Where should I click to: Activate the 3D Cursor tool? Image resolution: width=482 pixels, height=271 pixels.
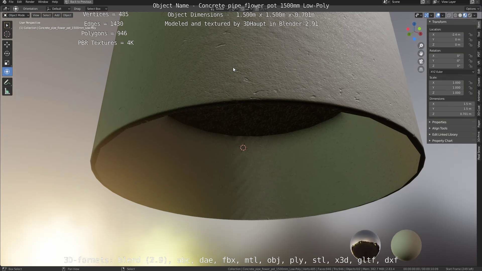pos(7,34)
